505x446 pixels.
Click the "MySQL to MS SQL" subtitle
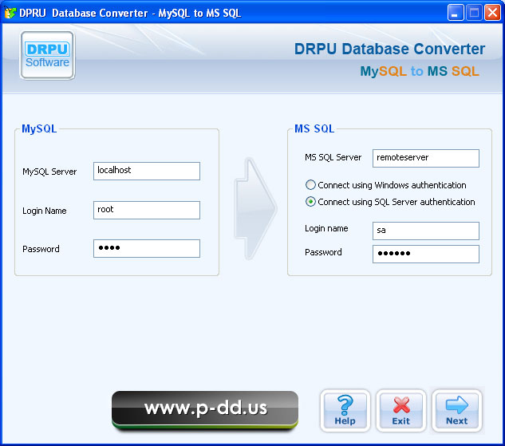tap(420, 71)
